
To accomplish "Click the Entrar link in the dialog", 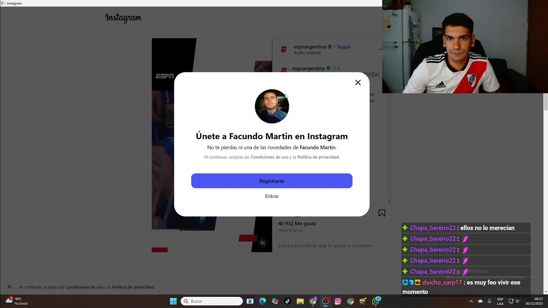I will [272, 196].
